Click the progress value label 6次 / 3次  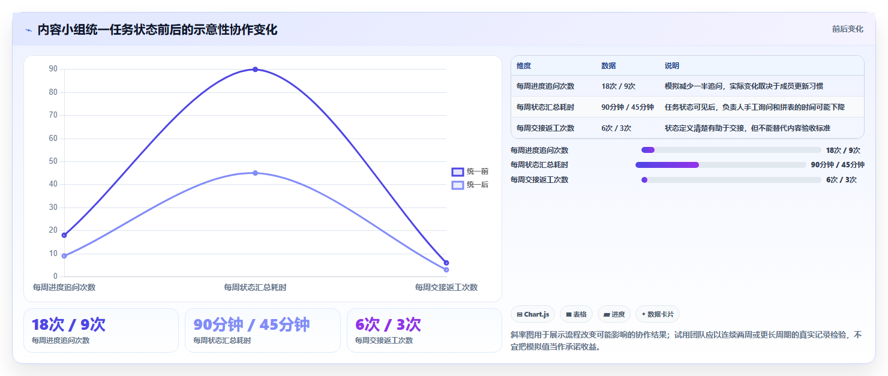(841, 180)
